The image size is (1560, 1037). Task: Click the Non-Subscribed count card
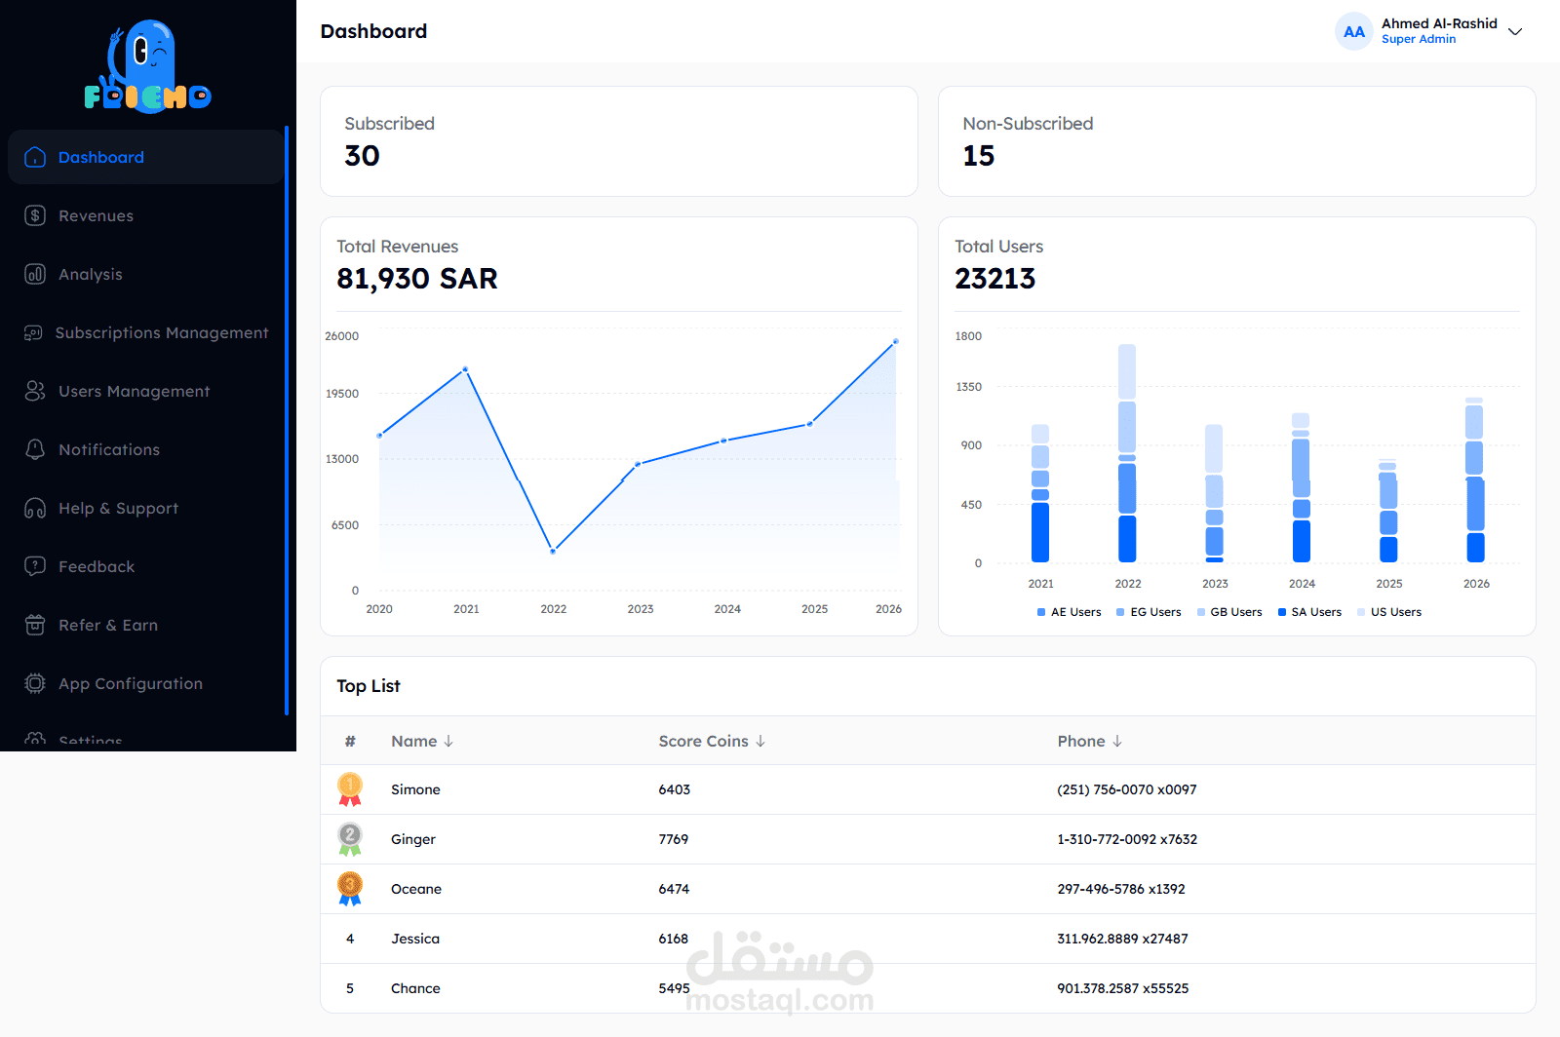pyautogui.click(x=1237, y=141)
